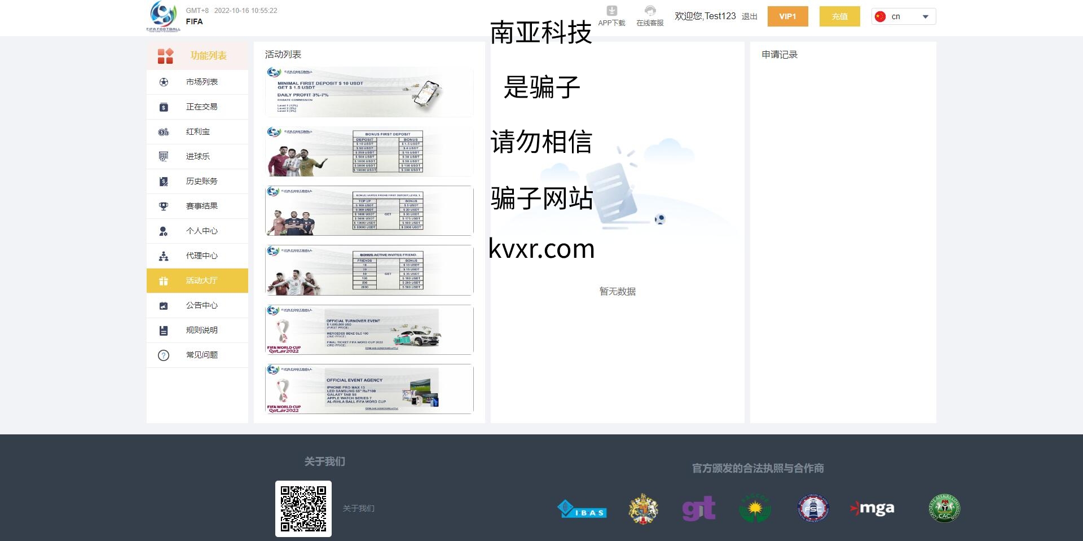Open the minimal first deposit promo banner

(x=369, y=92)
